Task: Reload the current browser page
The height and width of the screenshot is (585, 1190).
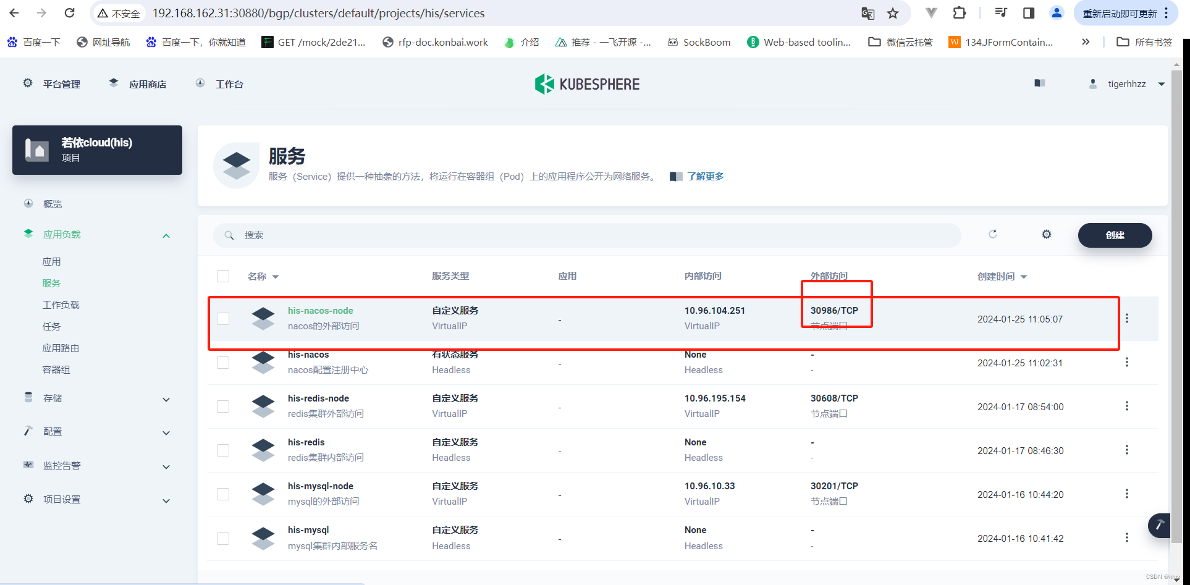Action: point(70,13)
